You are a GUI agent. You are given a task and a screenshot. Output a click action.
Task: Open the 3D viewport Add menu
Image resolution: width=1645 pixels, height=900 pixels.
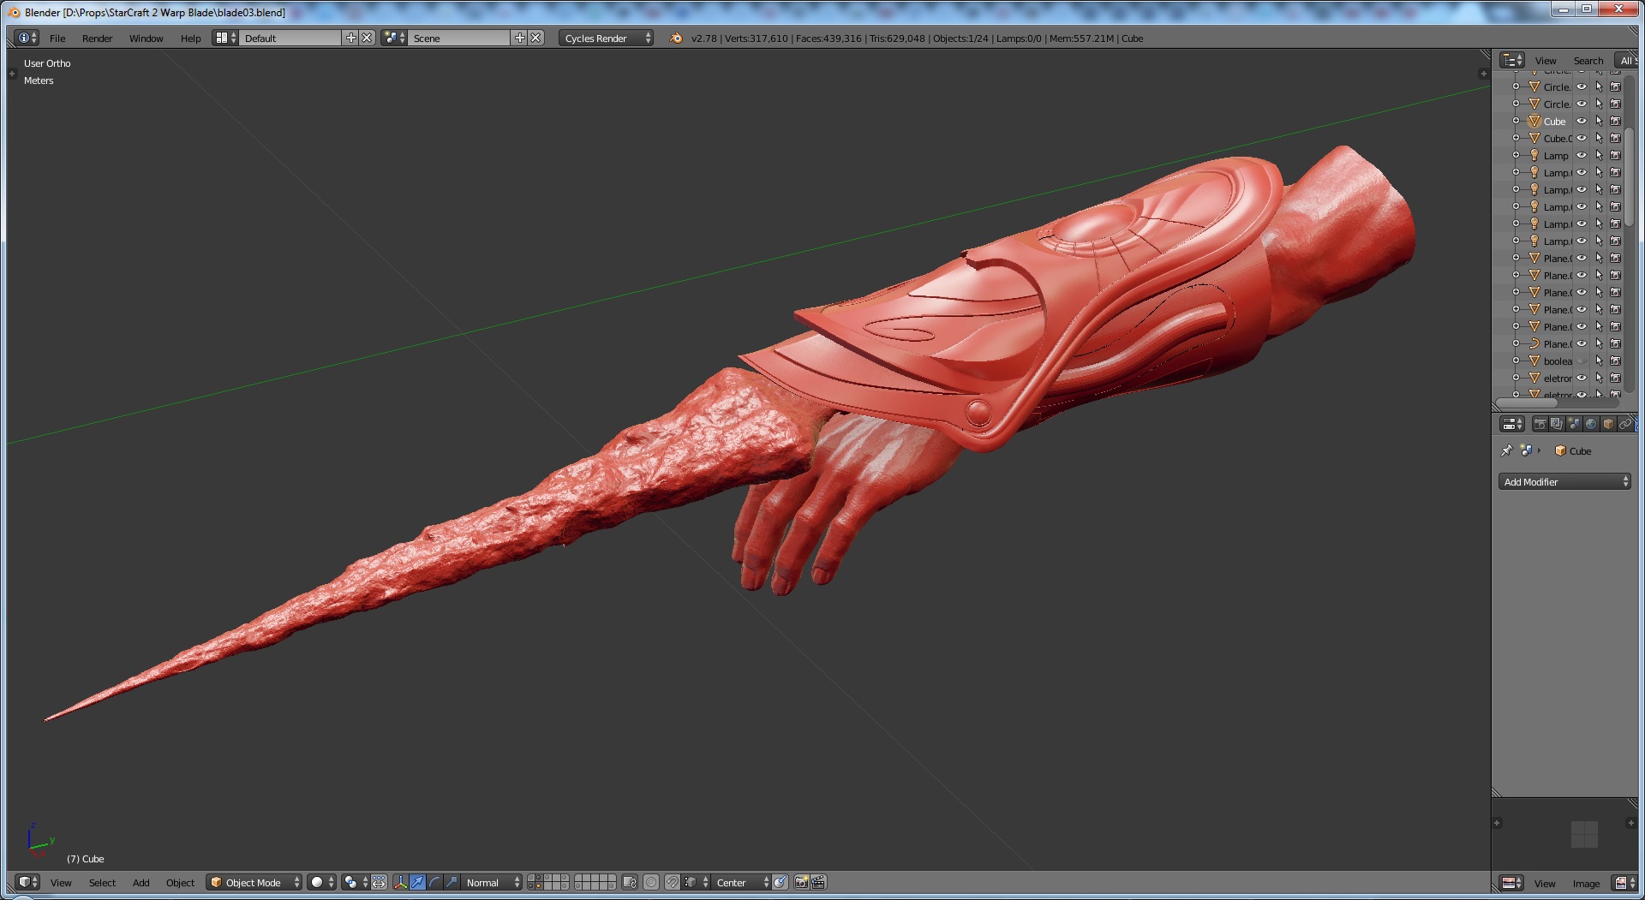point(141,882)
